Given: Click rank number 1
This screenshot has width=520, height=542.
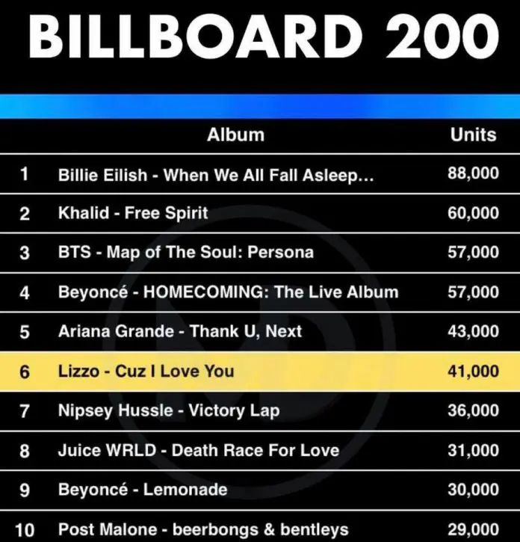Looking at the screenshot, I should click(x=25, y=175).
